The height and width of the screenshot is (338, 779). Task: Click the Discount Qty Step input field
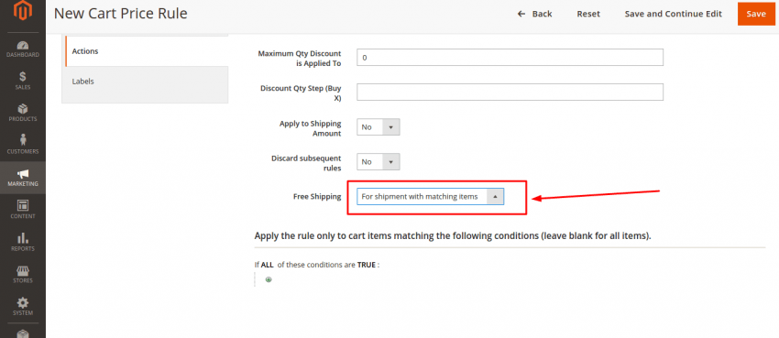click(x=510, y=92)
